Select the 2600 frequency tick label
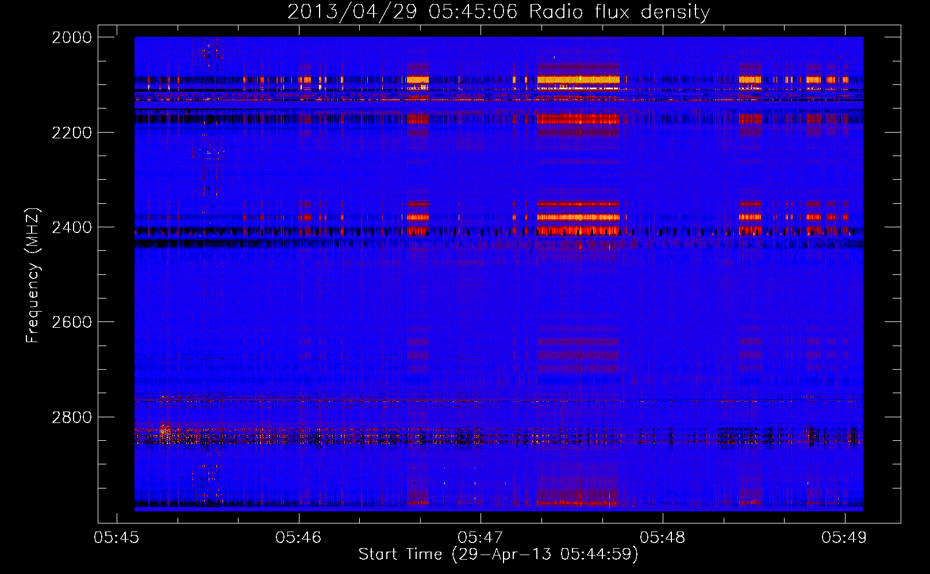This screenshot has width=930, height=574. pos(72,322)
